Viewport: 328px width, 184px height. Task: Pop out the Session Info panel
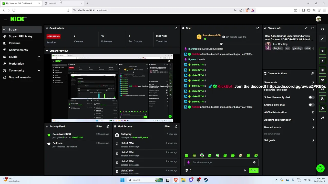[x=176, y=28]
